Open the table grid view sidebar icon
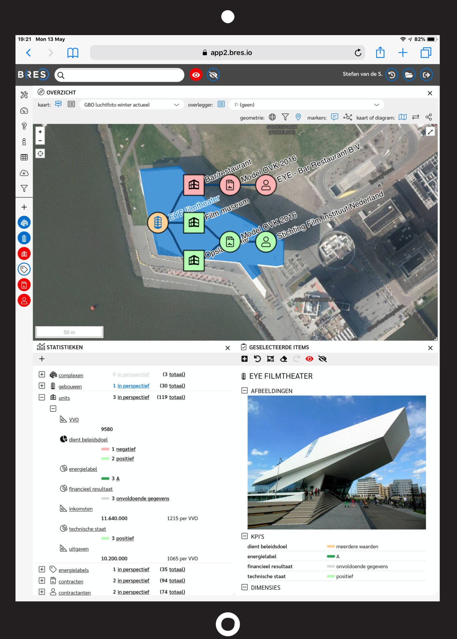457x639 pixels. (x=24, y=157)
